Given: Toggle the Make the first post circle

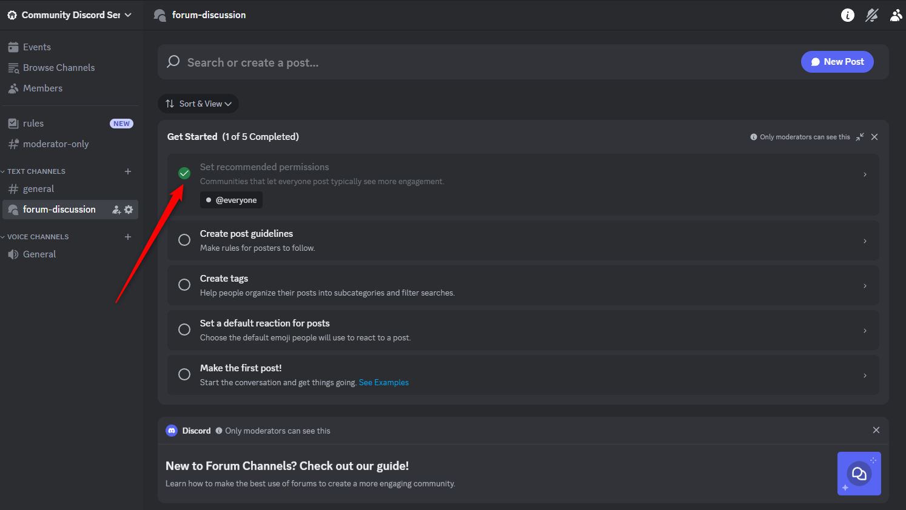Looking at the screenshot, I should (x=184, y=374).
